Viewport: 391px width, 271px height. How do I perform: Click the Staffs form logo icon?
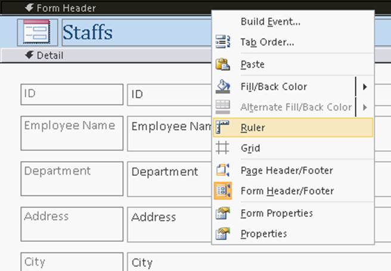click(37, 33)
